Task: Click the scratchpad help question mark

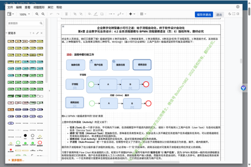Action: [30, 33]
